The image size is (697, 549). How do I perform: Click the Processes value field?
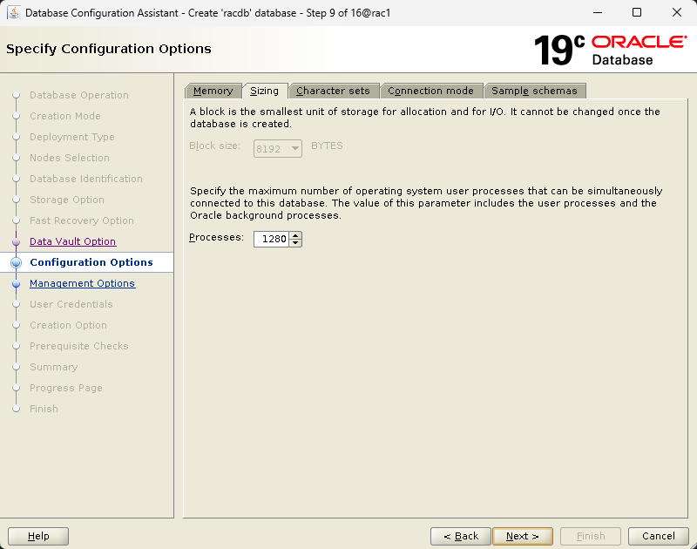tap(271, 239)
